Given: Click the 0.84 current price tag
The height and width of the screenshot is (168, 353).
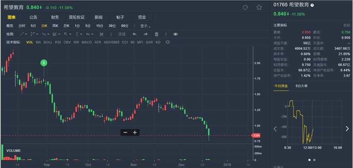Looking at the screenshot, I should [x=256, y=135].
